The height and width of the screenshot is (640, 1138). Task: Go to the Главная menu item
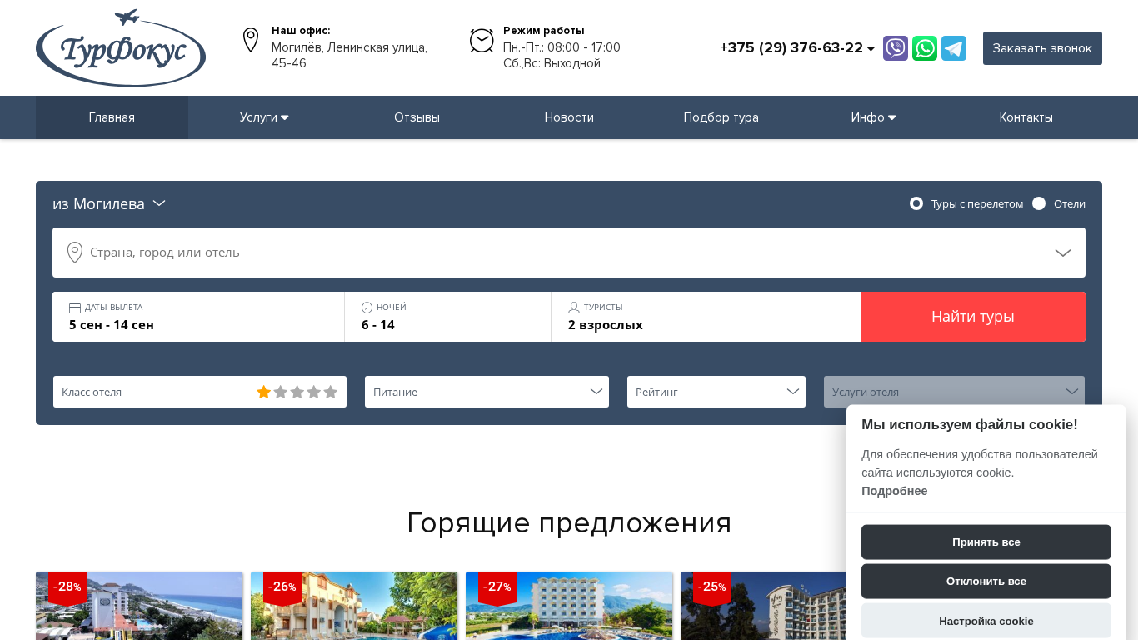tap(112, 117)
